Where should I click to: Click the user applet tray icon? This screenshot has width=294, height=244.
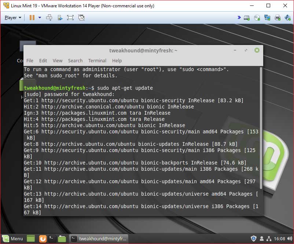pyautogui.click(x=262, y=239)
